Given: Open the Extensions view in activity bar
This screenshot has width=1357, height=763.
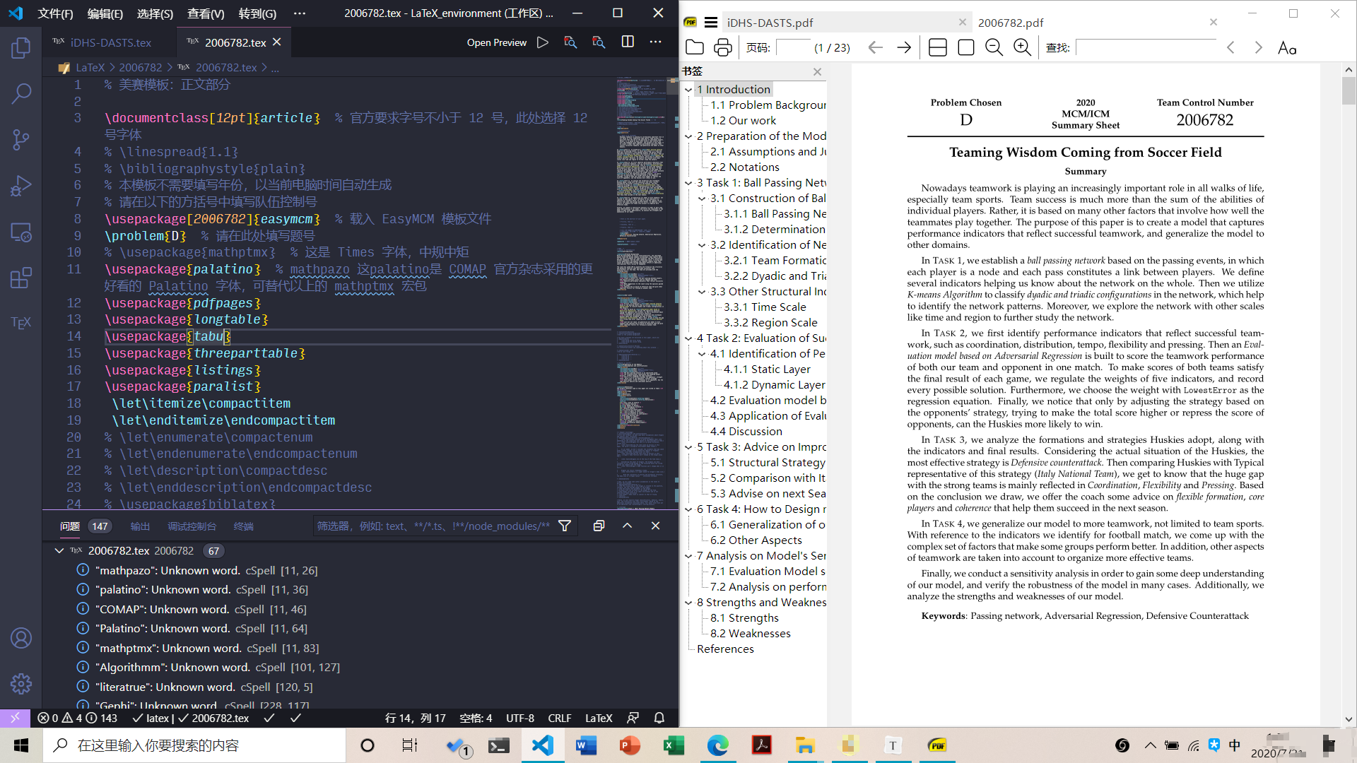Looking at the screenshot, I should 21,278.
